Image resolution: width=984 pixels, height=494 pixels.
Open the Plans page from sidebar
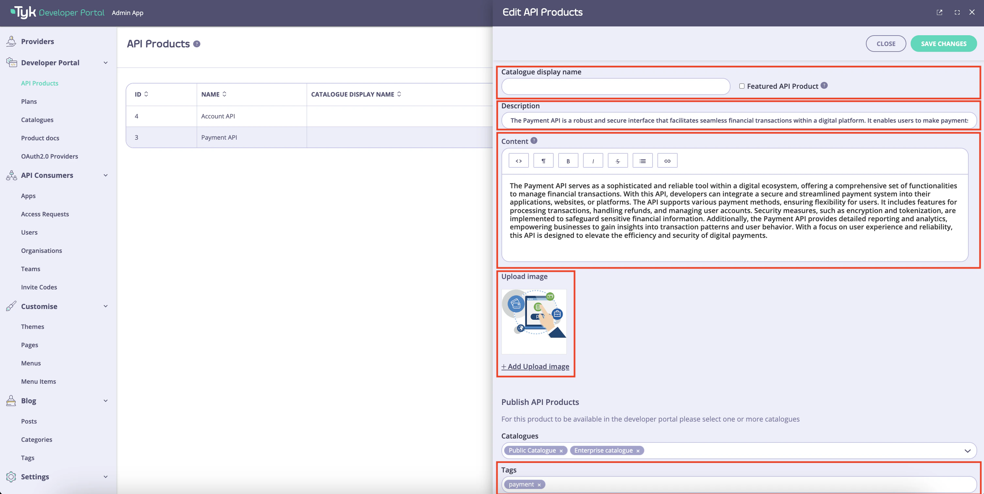coord(29,101)
